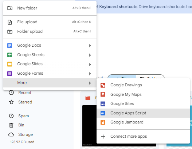
Task: Open Google Docs menu item
Action: tap(50, 46)
